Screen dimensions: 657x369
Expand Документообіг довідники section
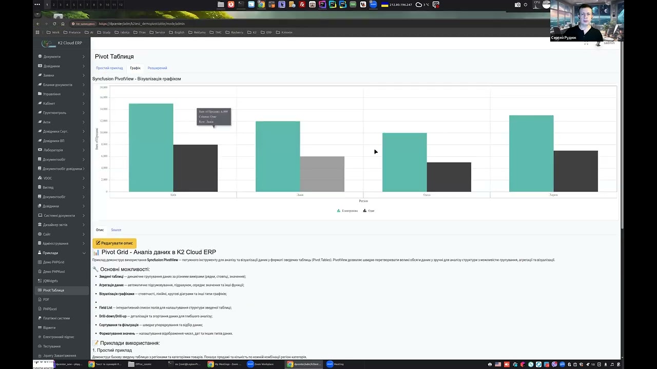62,169
